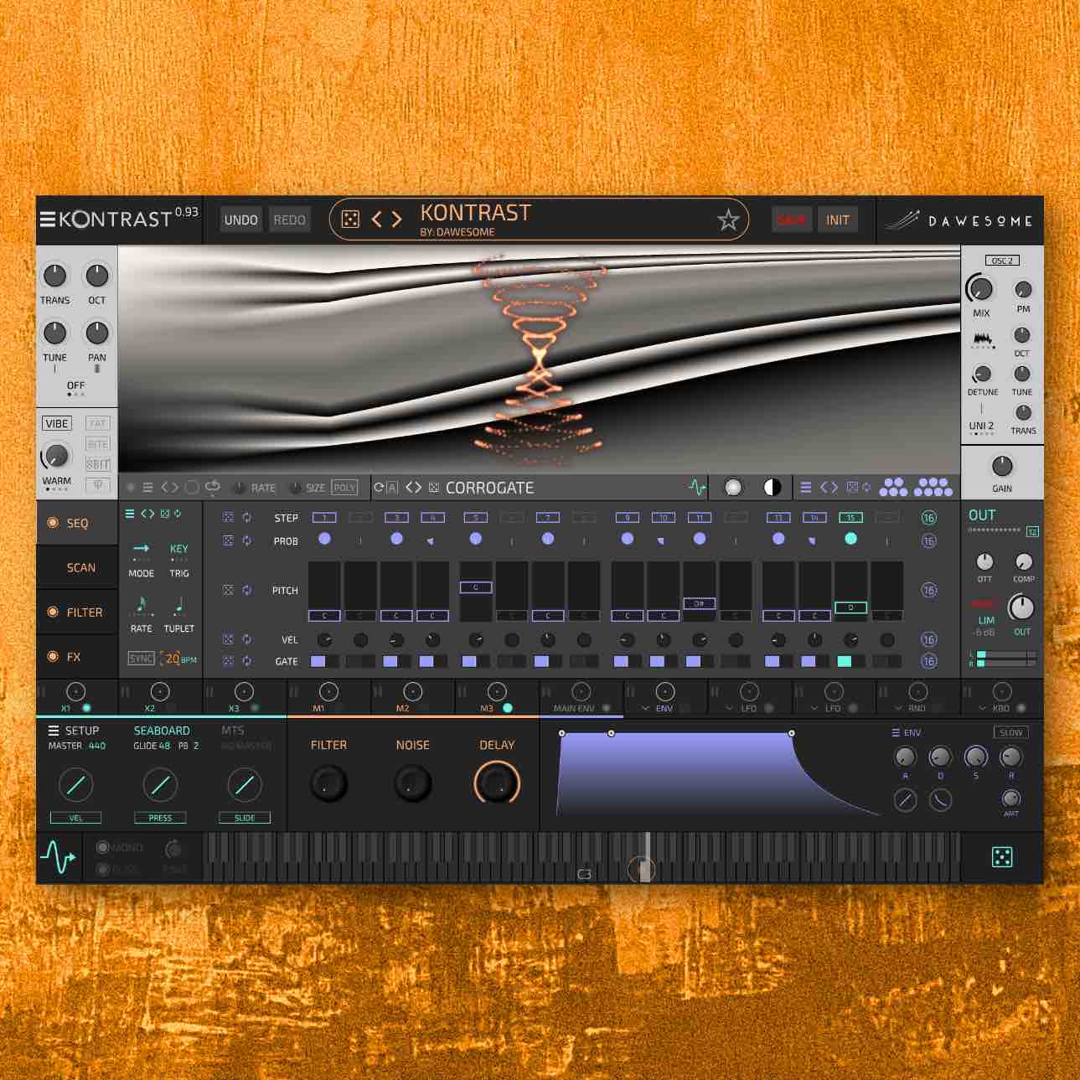Click the C3 key marker on keyboard
This screenshot has width=1080, height=1080.
pyautogui.click(x=584, y=874)
